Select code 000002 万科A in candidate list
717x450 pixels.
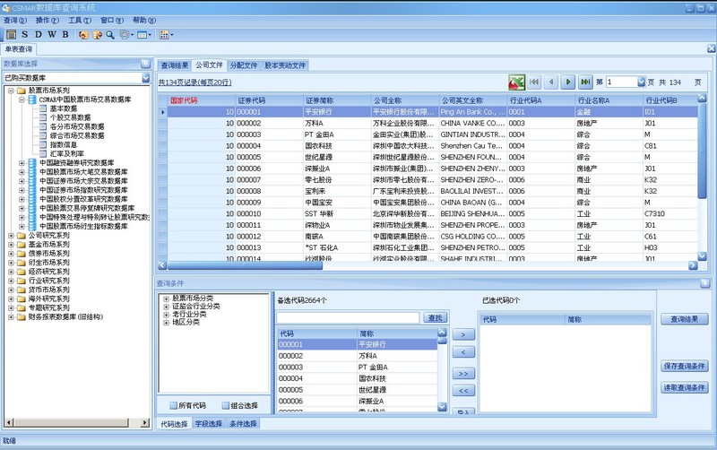(x=357, y=356)
